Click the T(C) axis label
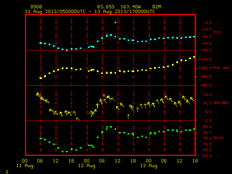The width and height of the screenshot is (232, 174). click(x=217, y=32)
